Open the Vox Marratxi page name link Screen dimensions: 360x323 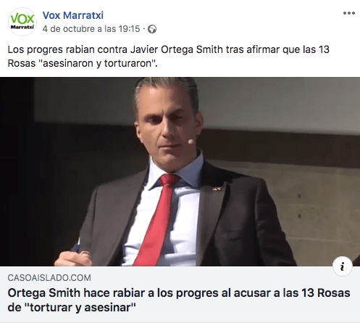[x=73, y=15]
